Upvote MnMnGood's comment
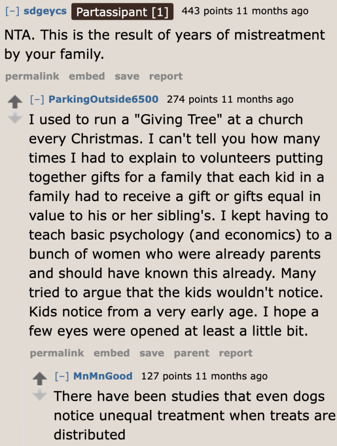The width and height of the screenshot is (337, 446). pos(39,378)
